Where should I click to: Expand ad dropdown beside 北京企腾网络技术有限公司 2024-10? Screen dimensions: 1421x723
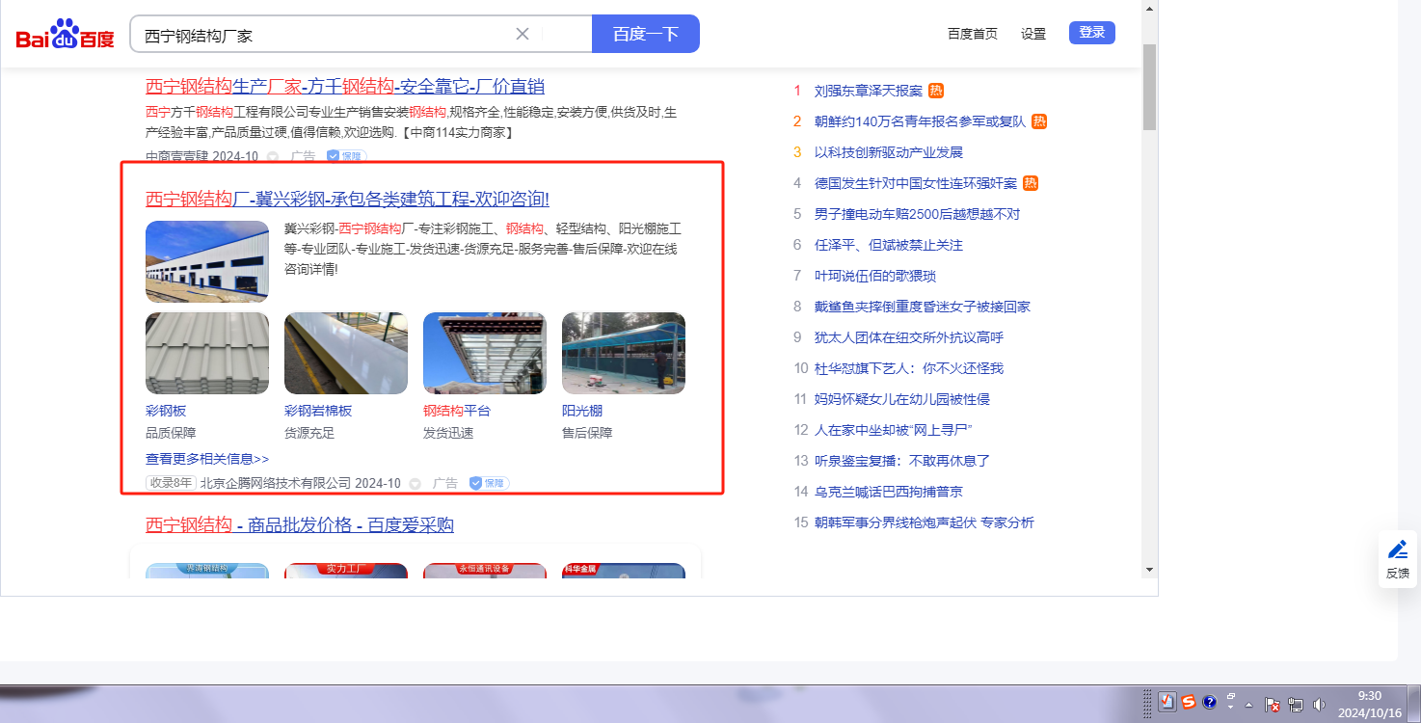[415, 483]
